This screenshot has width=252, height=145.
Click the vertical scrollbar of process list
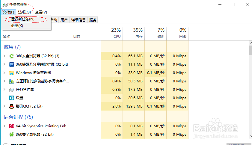click(250, 50)
